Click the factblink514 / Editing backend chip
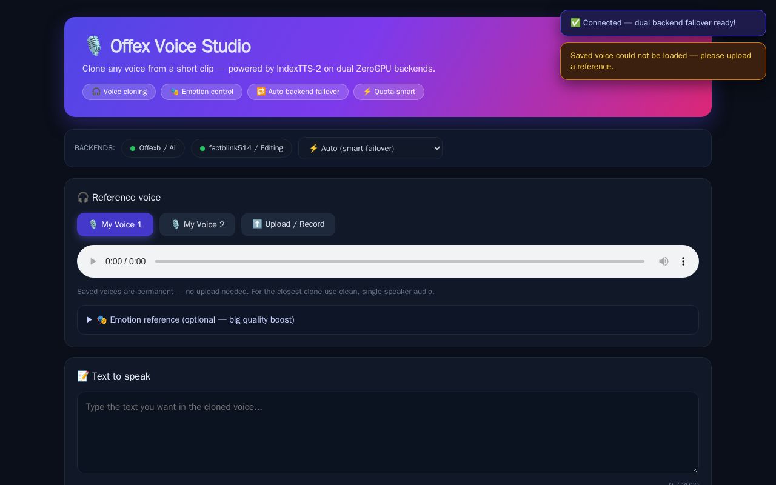The image size is (776, 485). tap(241, 148)
